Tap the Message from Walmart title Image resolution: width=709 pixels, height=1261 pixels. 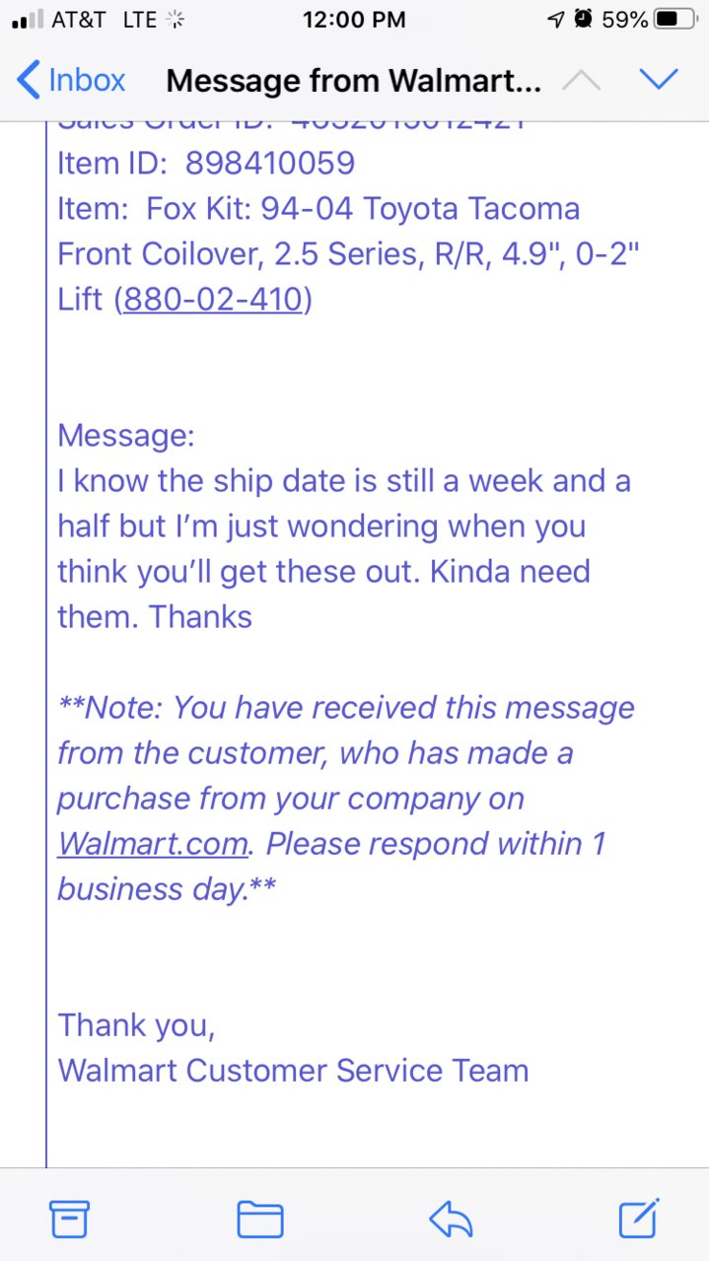click(x=354, y=81)
